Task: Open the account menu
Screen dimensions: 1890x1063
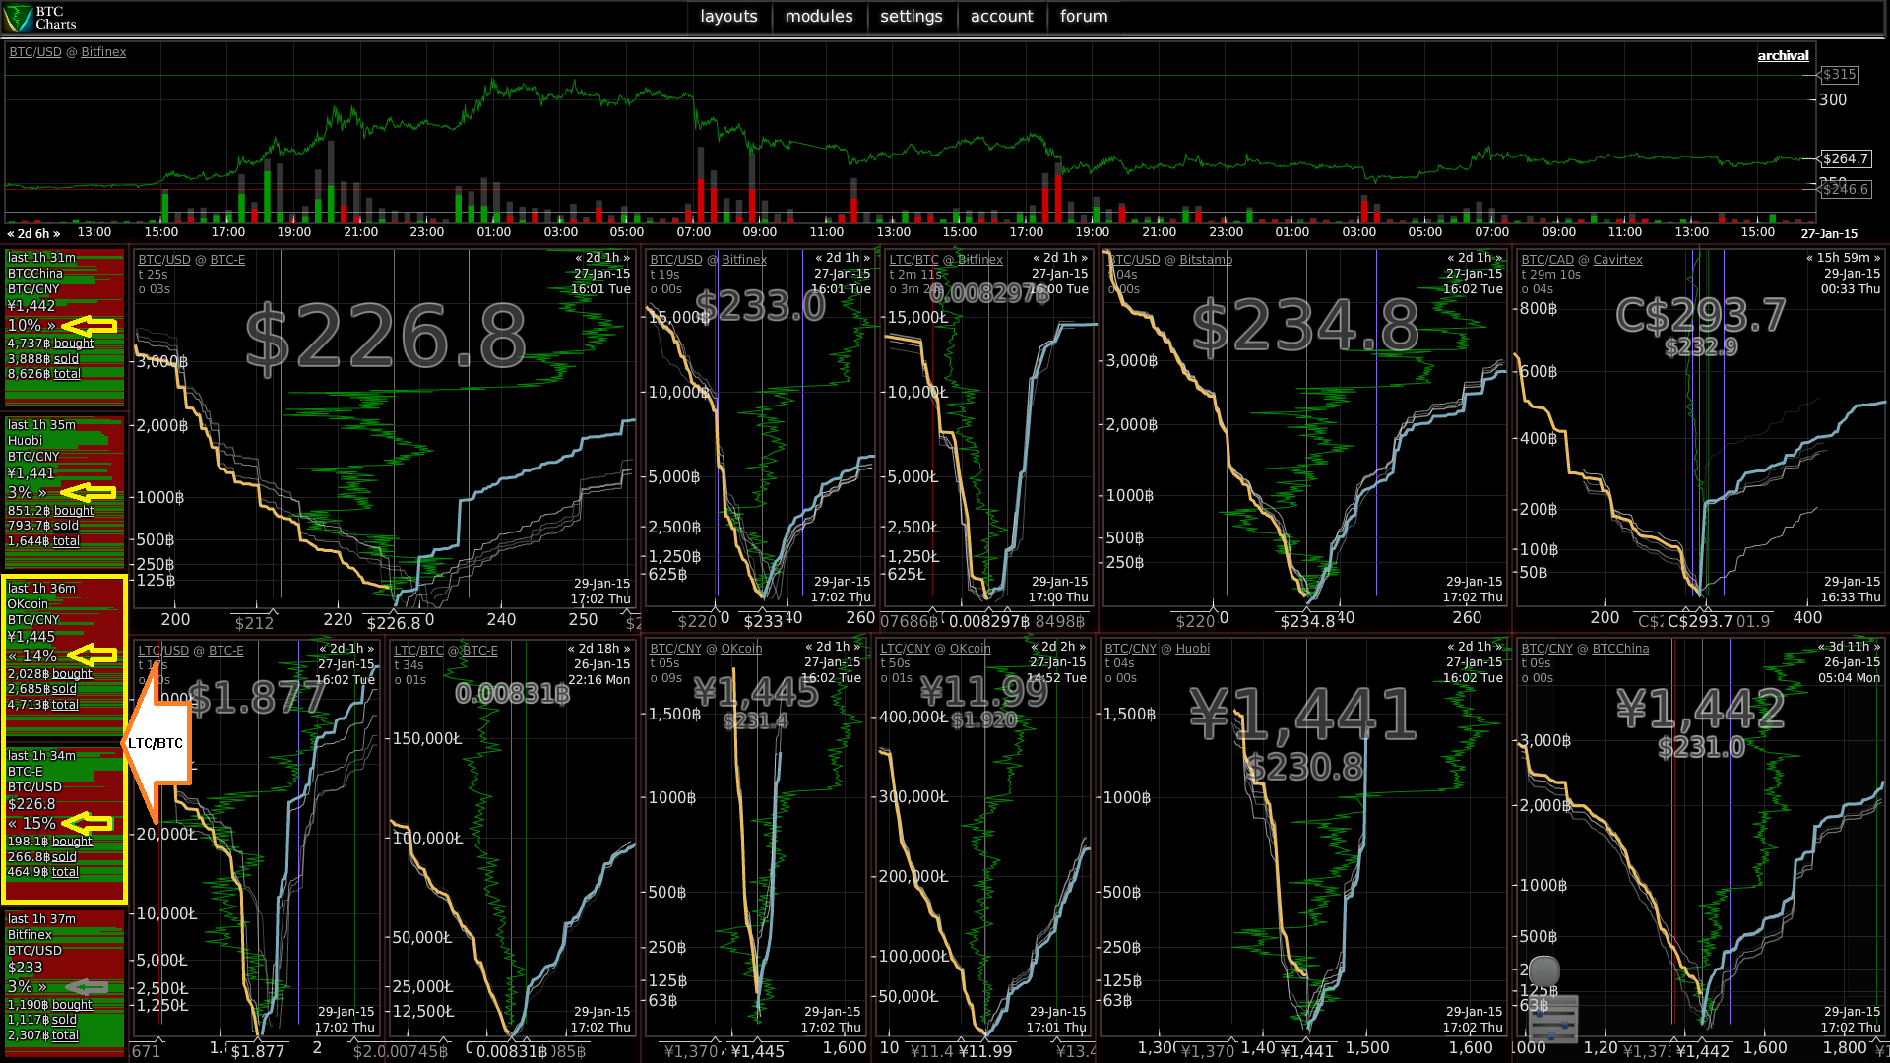Action: point(1001,16)
